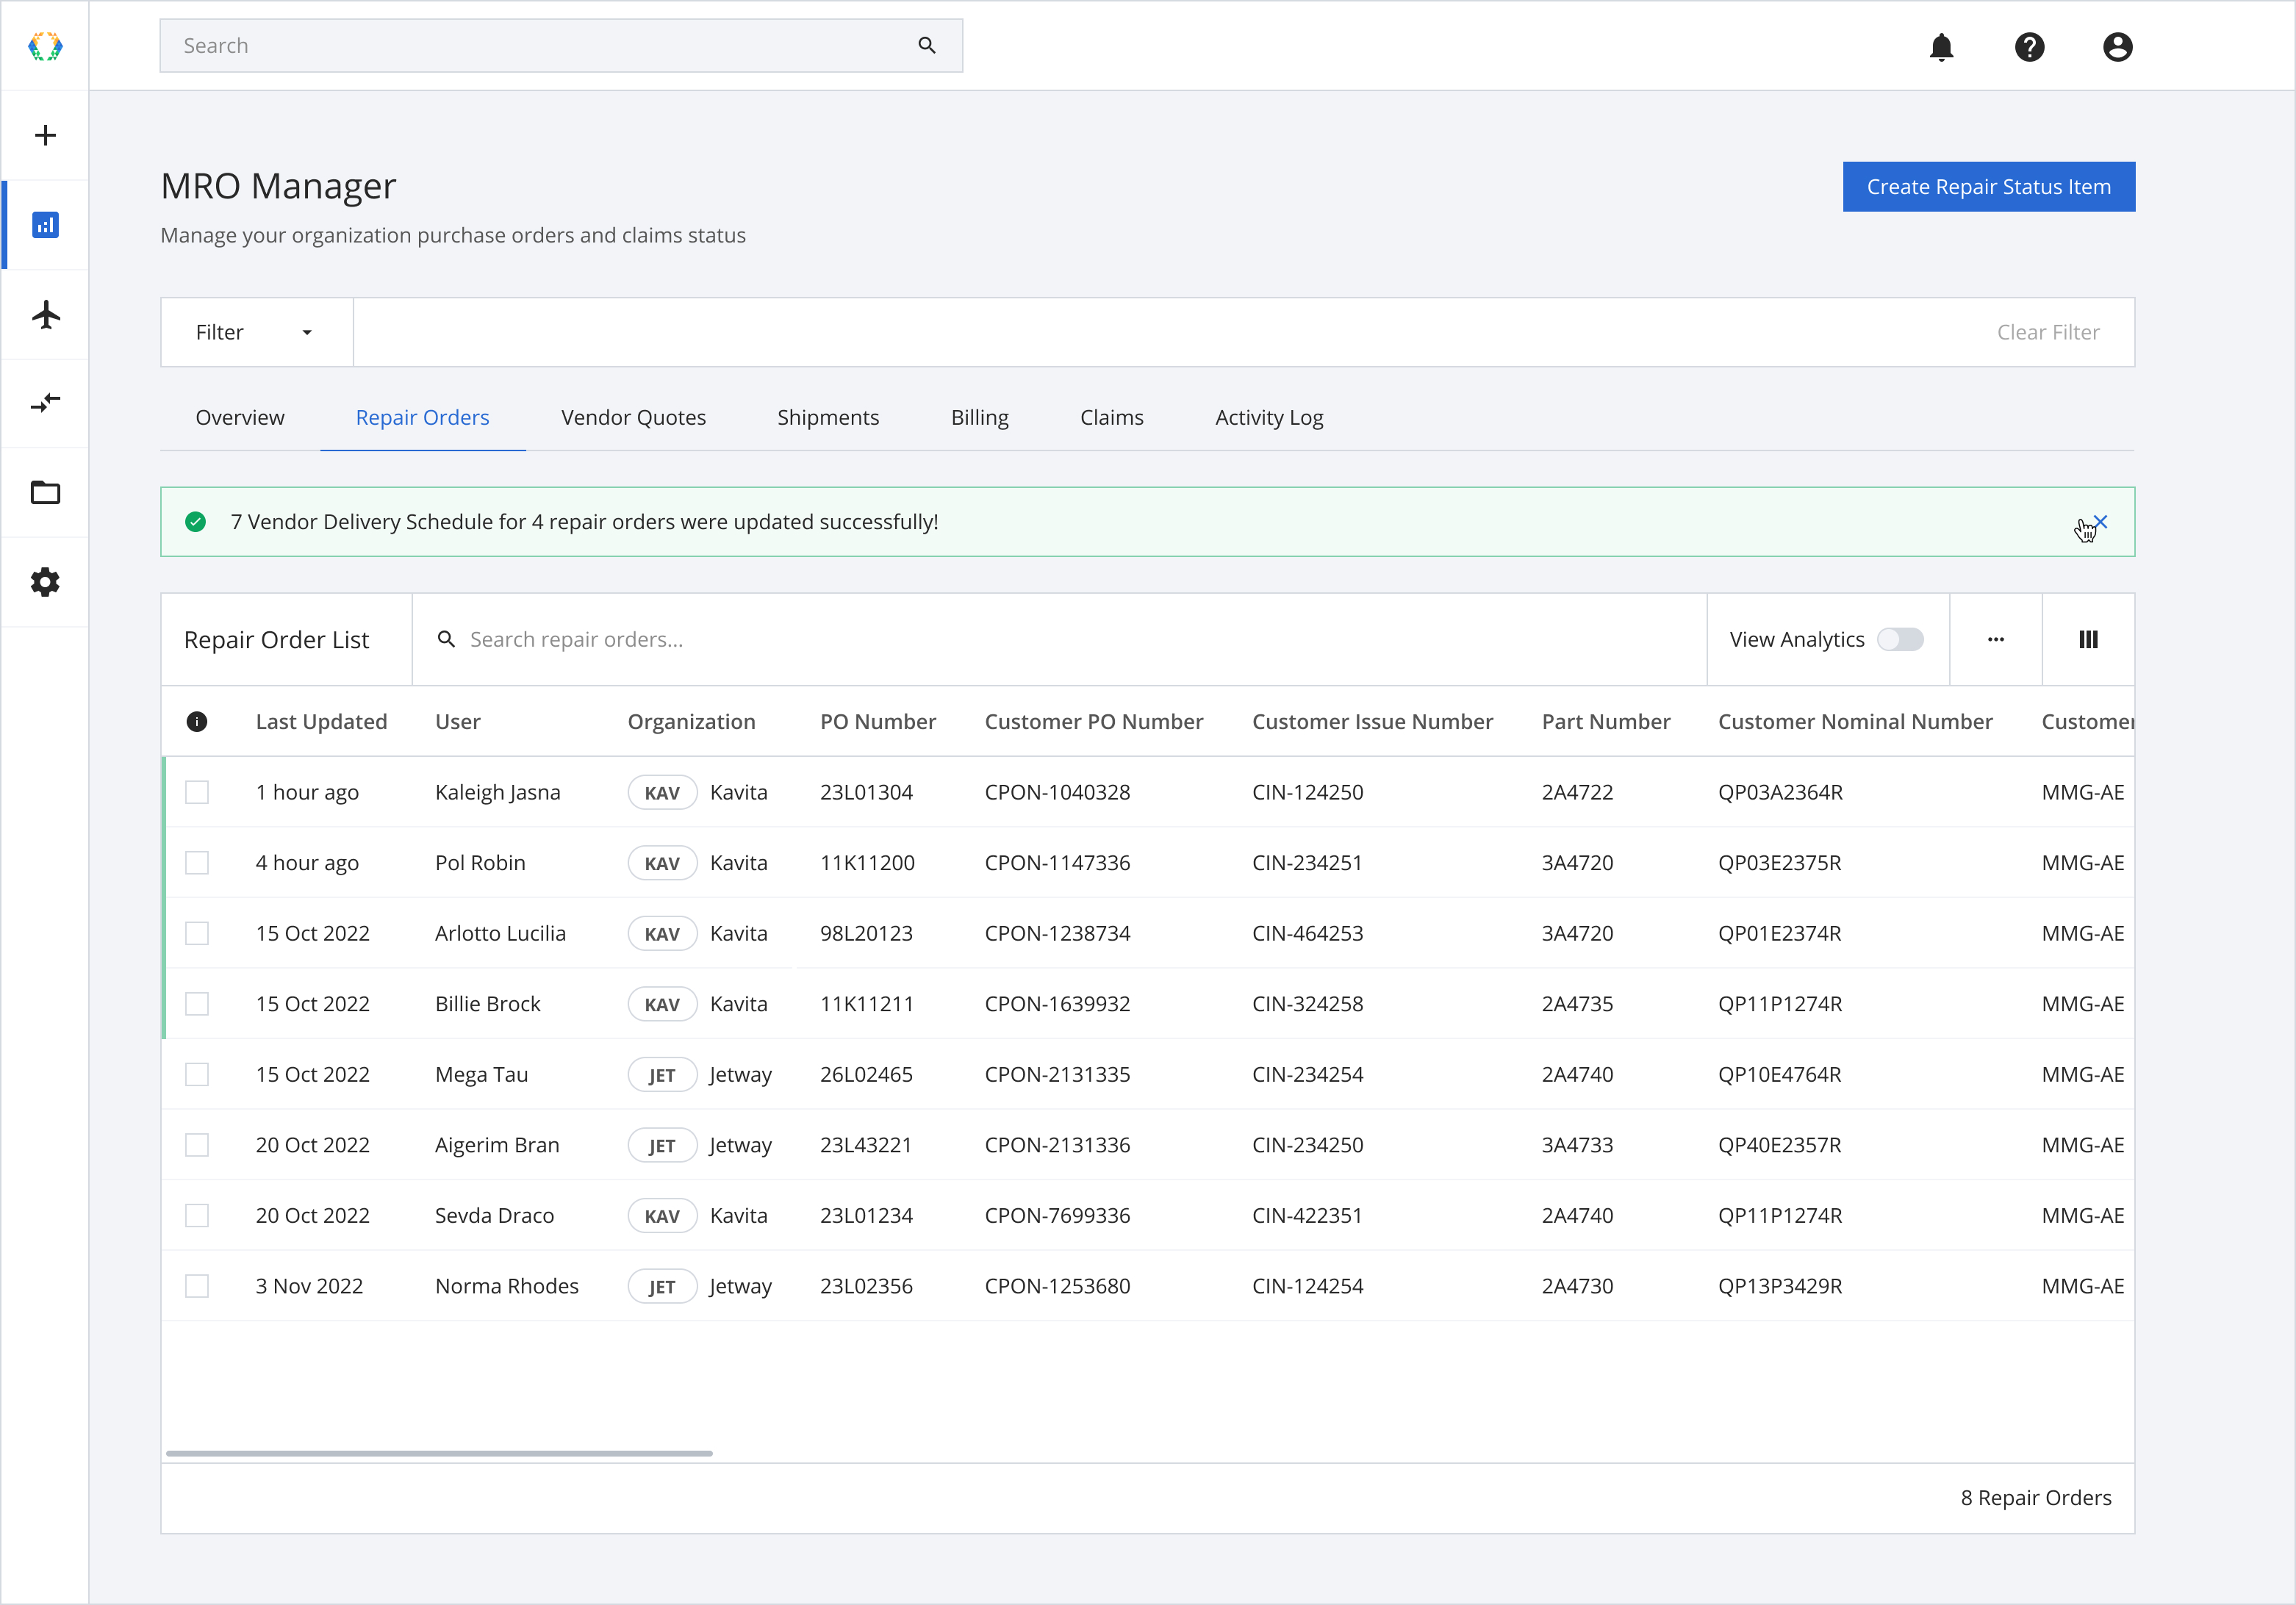Switch to the Claims tab
Image resolution: width=2296 pixels, height=1605 pixels.
1112,417
